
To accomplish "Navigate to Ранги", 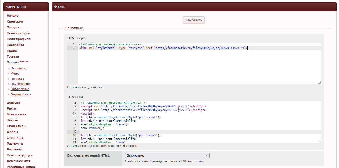I will click(x=11, y=108).
